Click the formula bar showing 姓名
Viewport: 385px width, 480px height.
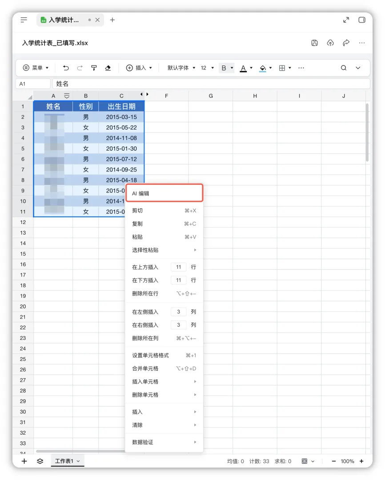coord(211,84)
